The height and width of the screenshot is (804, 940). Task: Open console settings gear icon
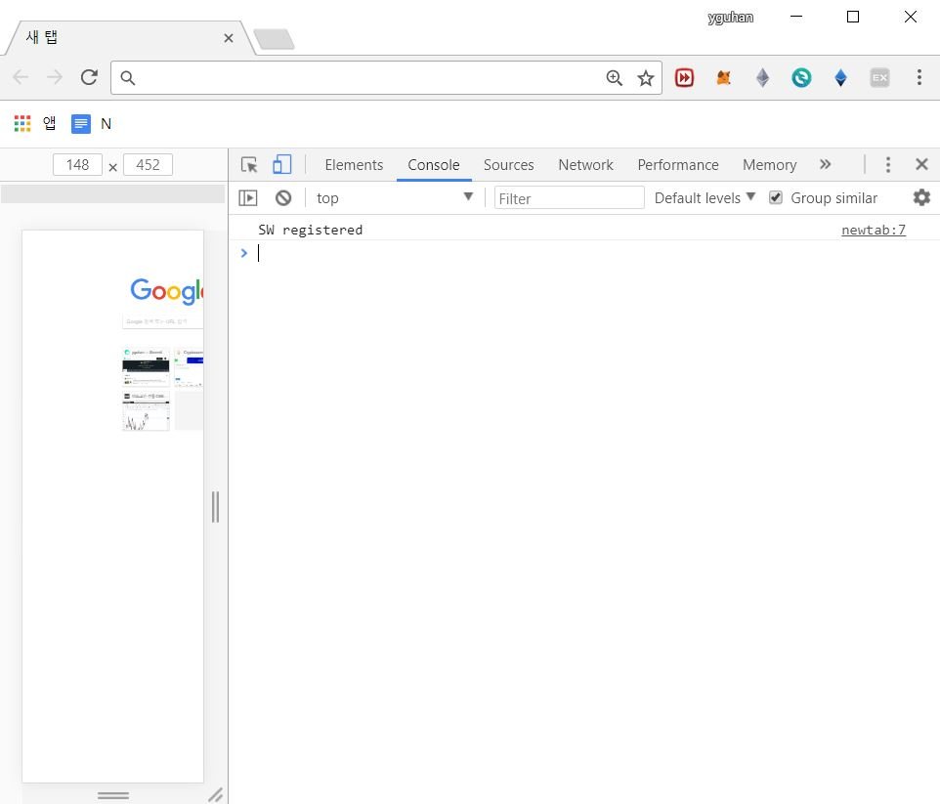[921, 197]
